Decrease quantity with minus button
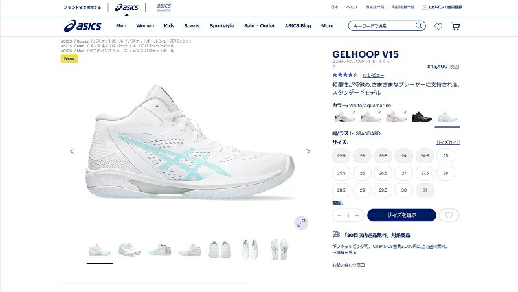The height and width of the screenshot is (292, 518). [x=339, y=216]
